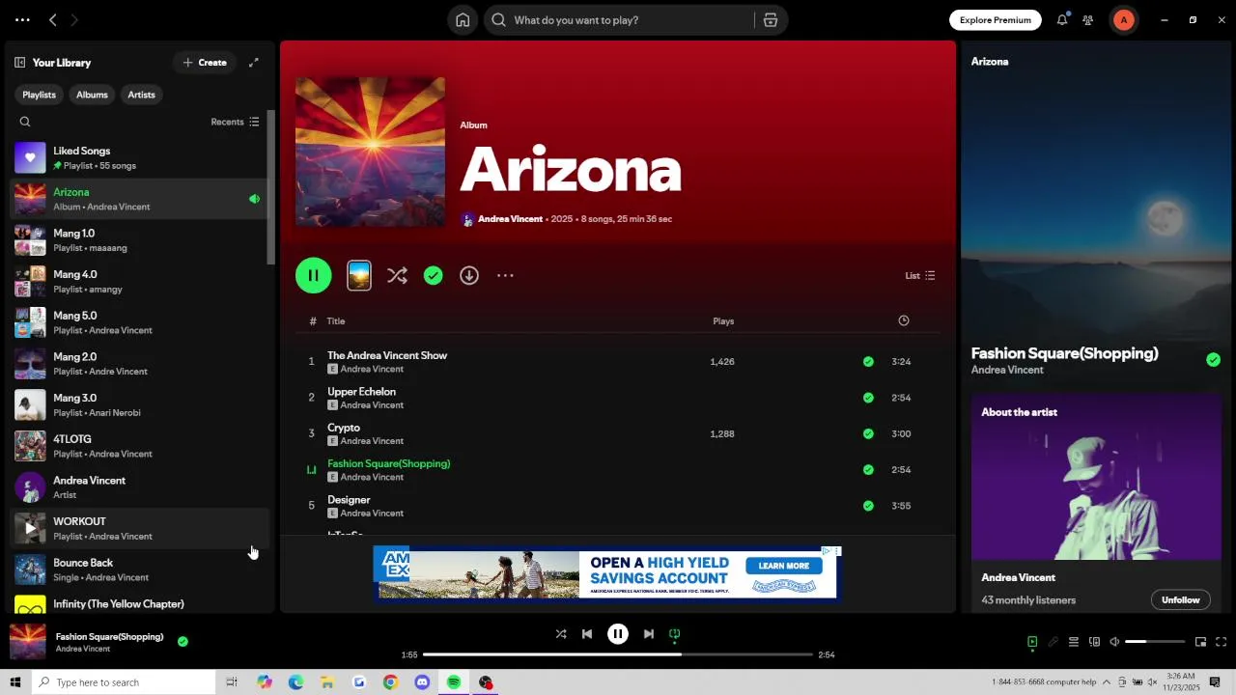Sort tracks by duration clock icon
1236x695 pixels.
pyautogui.click(x=904, y=320)
